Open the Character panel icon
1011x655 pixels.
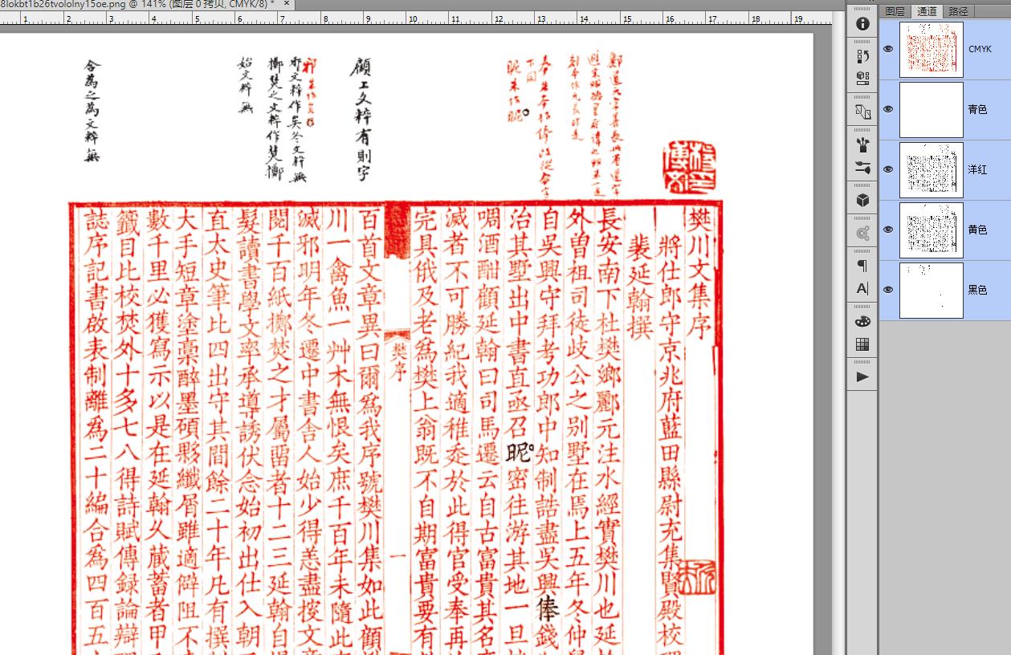pyautogui.click(x=863, y=288)
